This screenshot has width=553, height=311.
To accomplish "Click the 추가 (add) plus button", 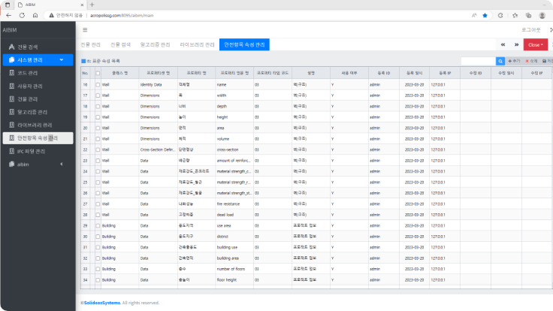I will point(515,62).
